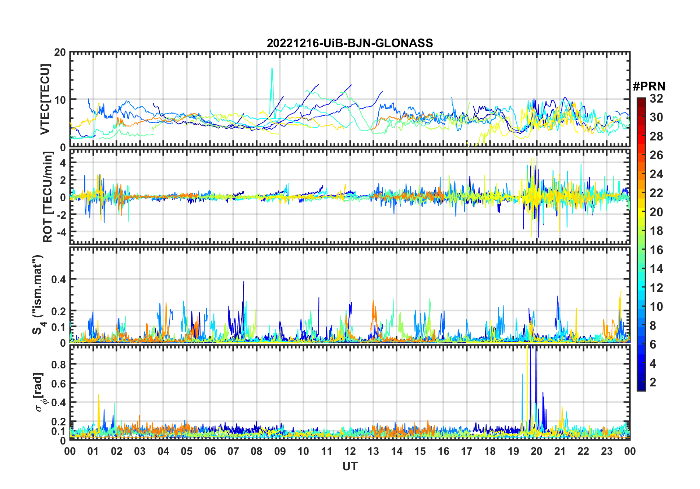Select x-axis hour label "11"
Screen dimensions: 700x489
click(x=327, y=451)
